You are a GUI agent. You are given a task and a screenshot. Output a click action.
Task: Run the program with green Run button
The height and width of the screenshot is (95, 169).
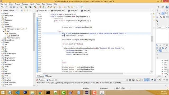[x=26, y=7]
